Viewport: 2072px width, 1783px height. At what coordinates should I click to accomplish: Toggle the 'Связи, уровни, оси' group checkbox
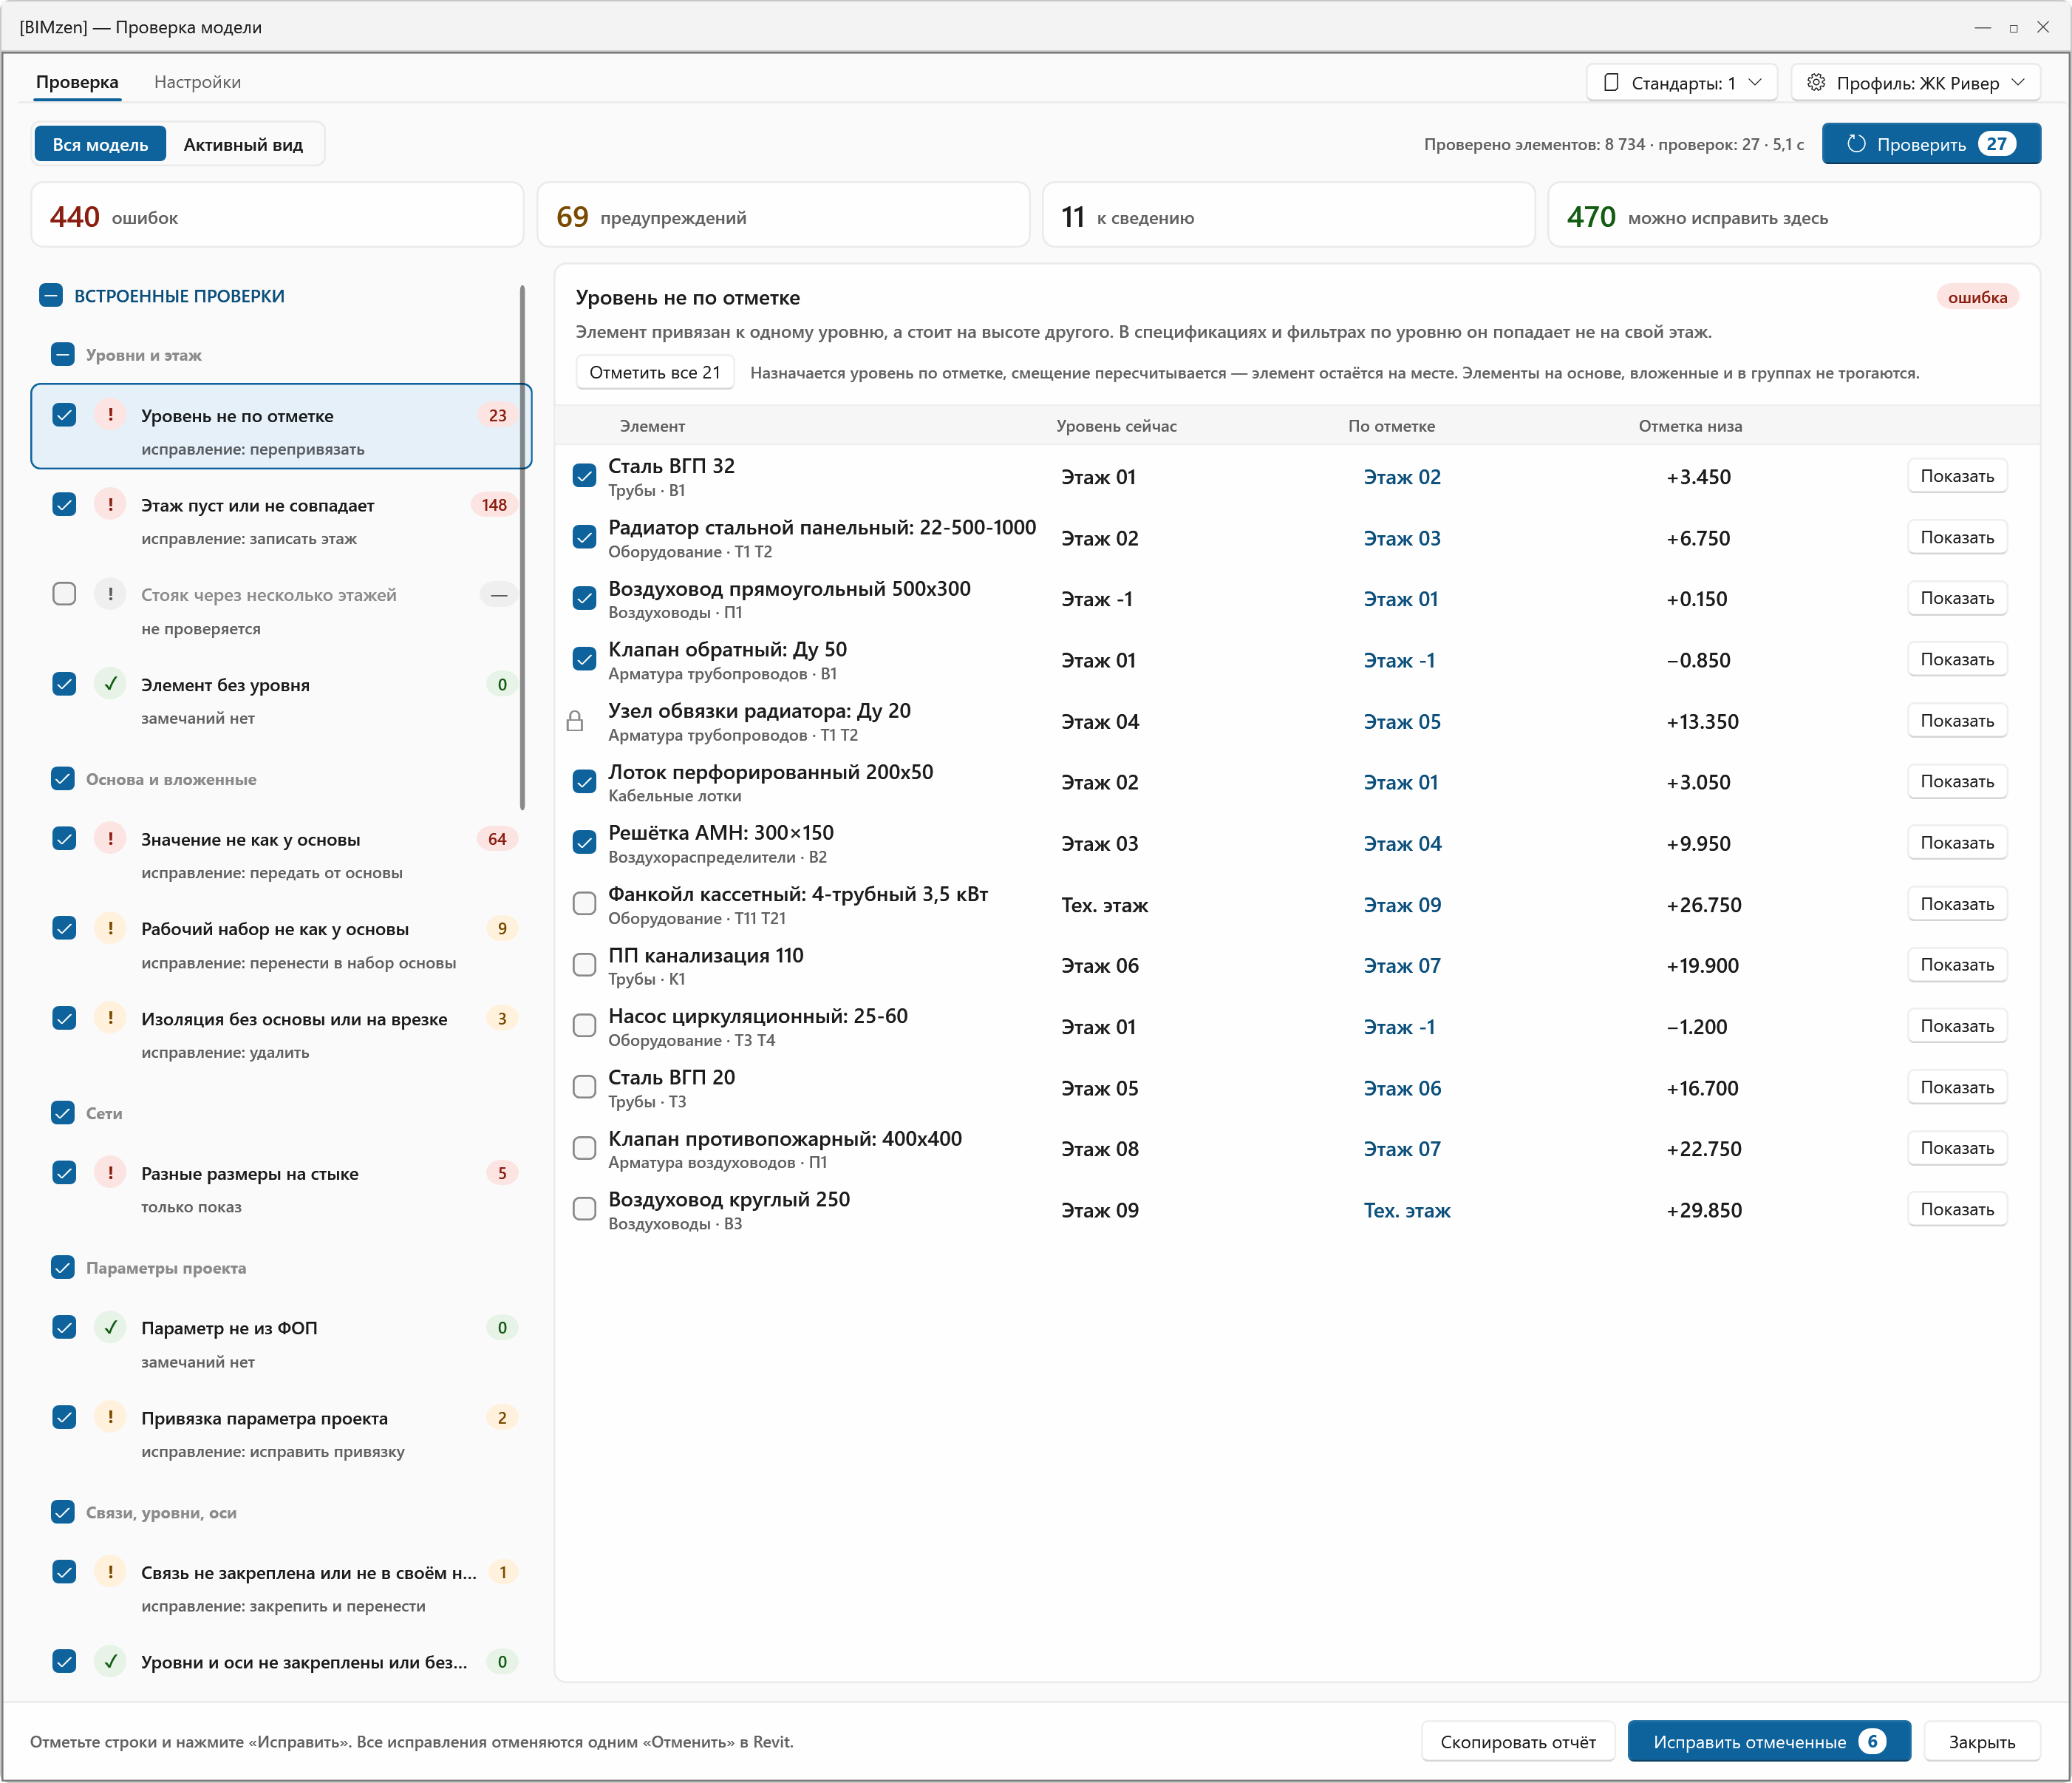coord(63,1512)
